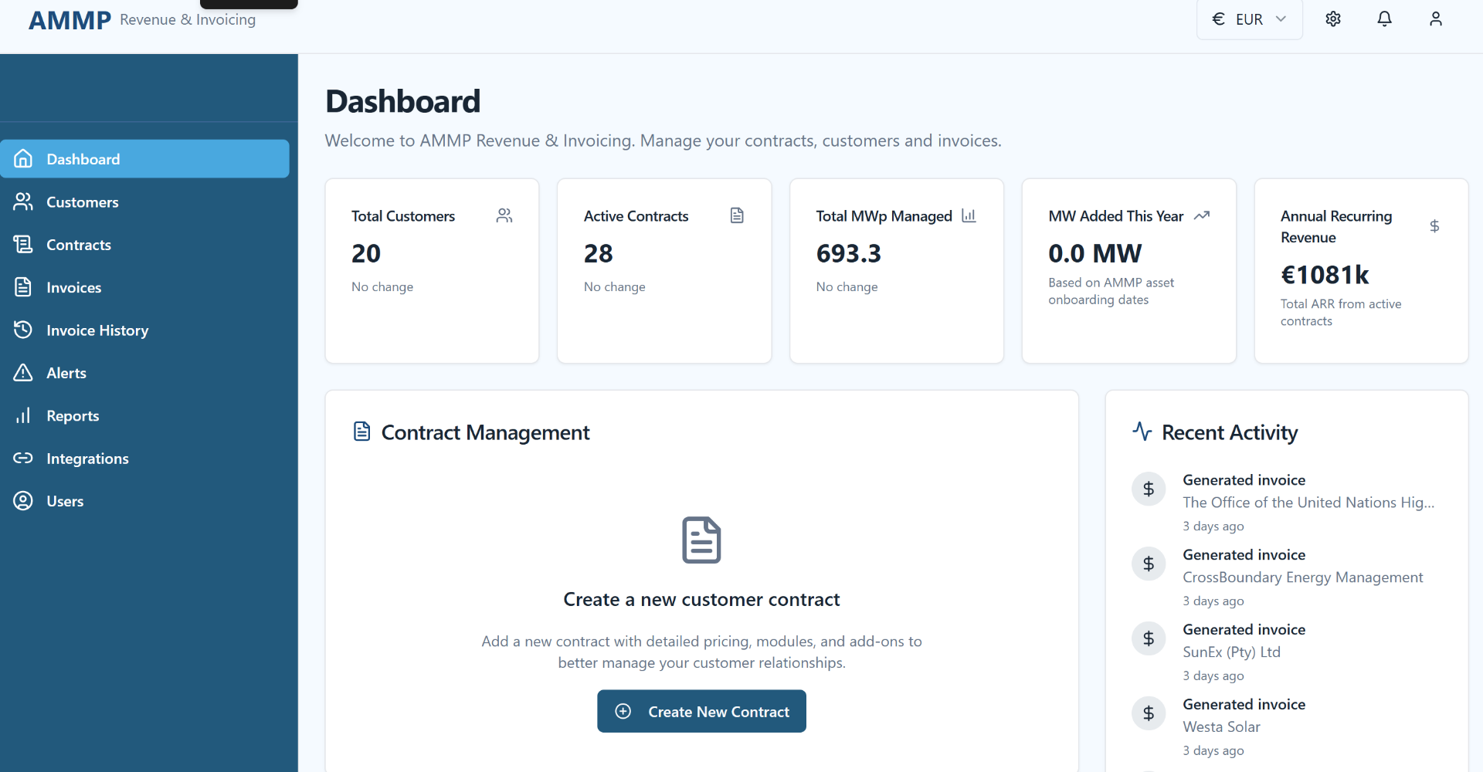This screenshot has width=1483, height=772.
Task: Click the CrossBoundary Energy Management invoice entry
Action: 1303,577
